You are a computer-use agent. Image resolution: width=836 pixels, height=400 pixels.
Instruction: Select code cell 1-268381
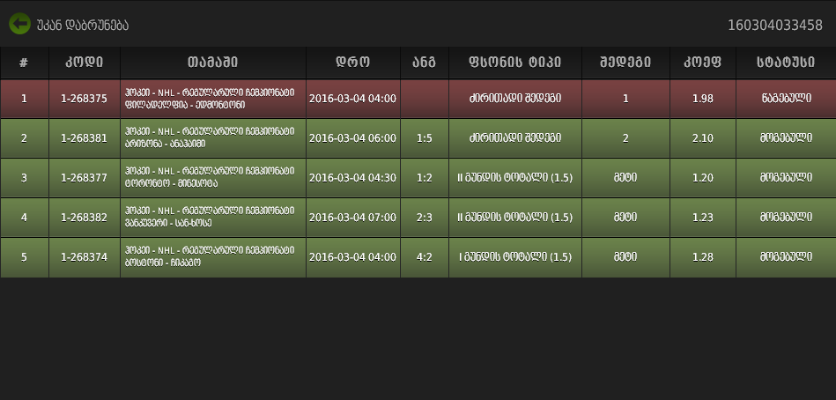85,138
